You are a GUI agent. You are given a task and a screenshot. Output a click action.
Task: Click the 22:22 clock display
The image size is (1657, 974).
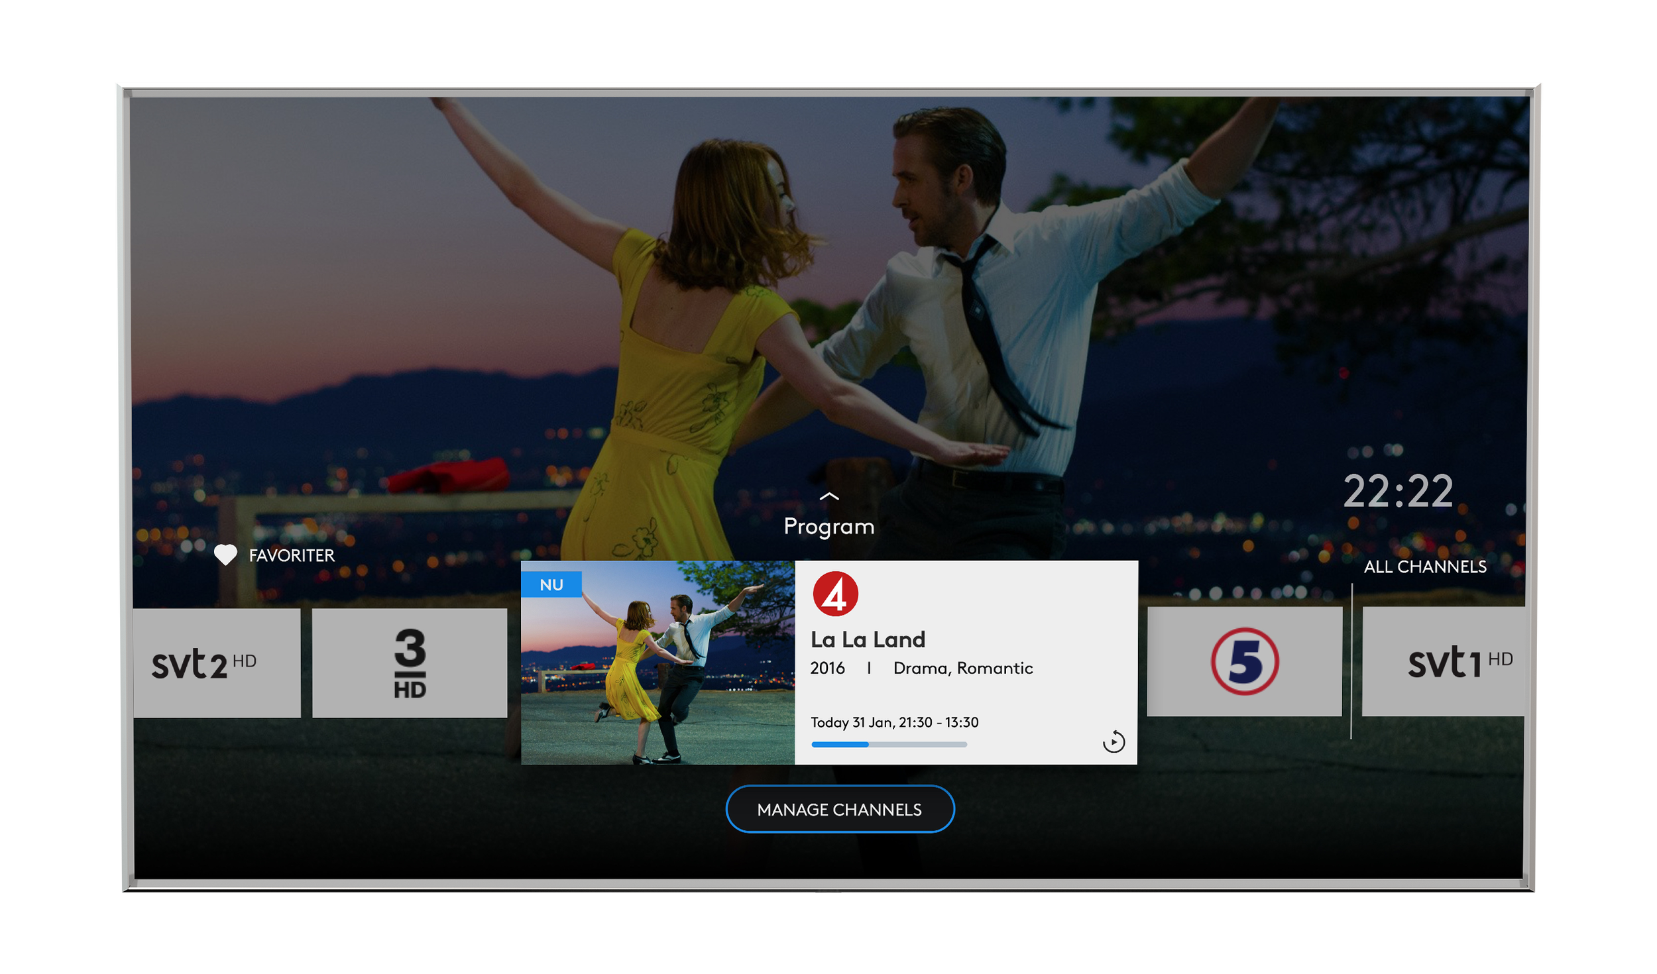tap(1398, 492)
